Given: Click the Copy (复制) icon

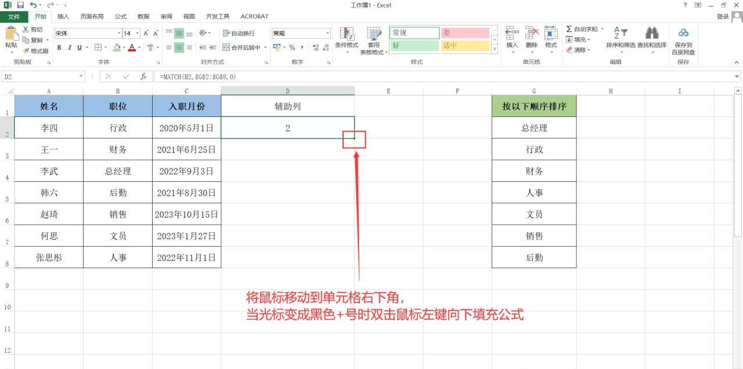Looking at the screenshot, I should (x=26, y=40).
